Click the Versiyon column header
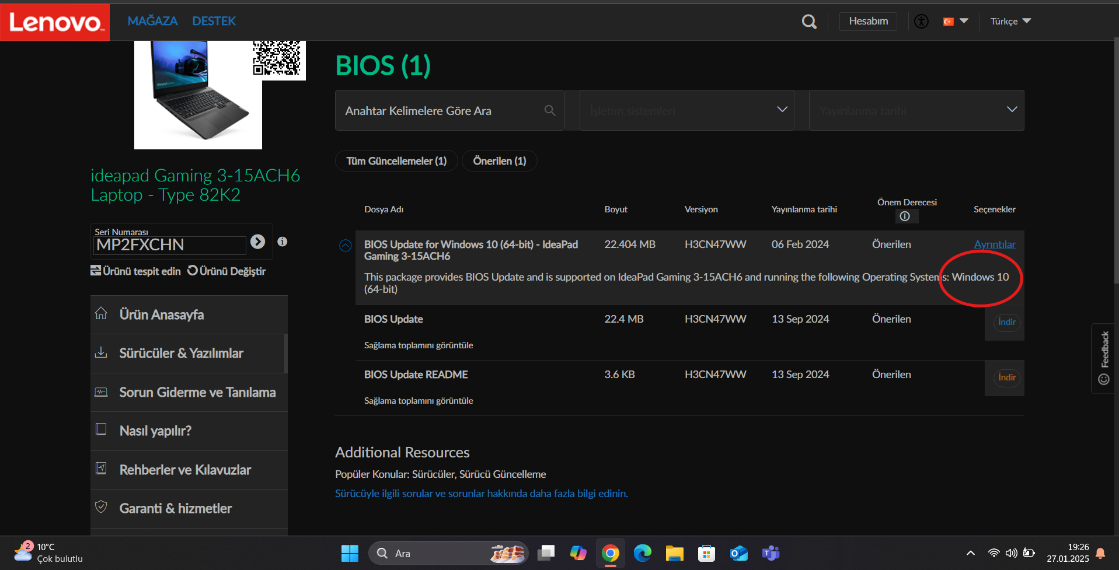 point(701,209)
